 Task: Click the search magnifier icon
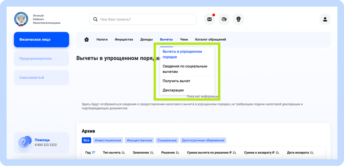tap(95, 19)
